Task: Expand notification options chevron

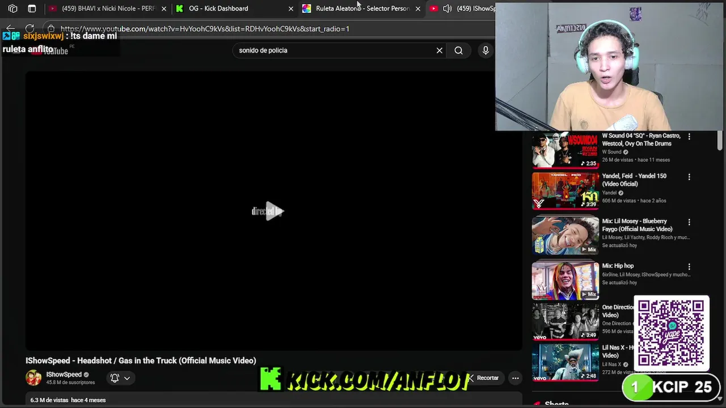Action: point(127,378)
